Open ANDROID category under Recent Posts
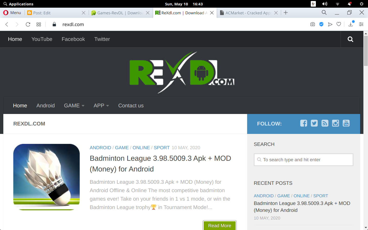Image resolution: width=368 pixels, height=230 pixels. [264, 196]
